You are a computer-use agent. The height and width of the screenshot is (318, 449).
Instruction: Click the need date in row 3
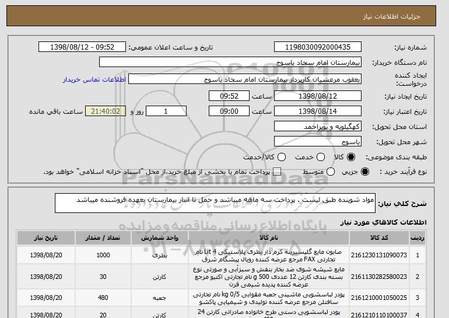click(x=46, y=298)
